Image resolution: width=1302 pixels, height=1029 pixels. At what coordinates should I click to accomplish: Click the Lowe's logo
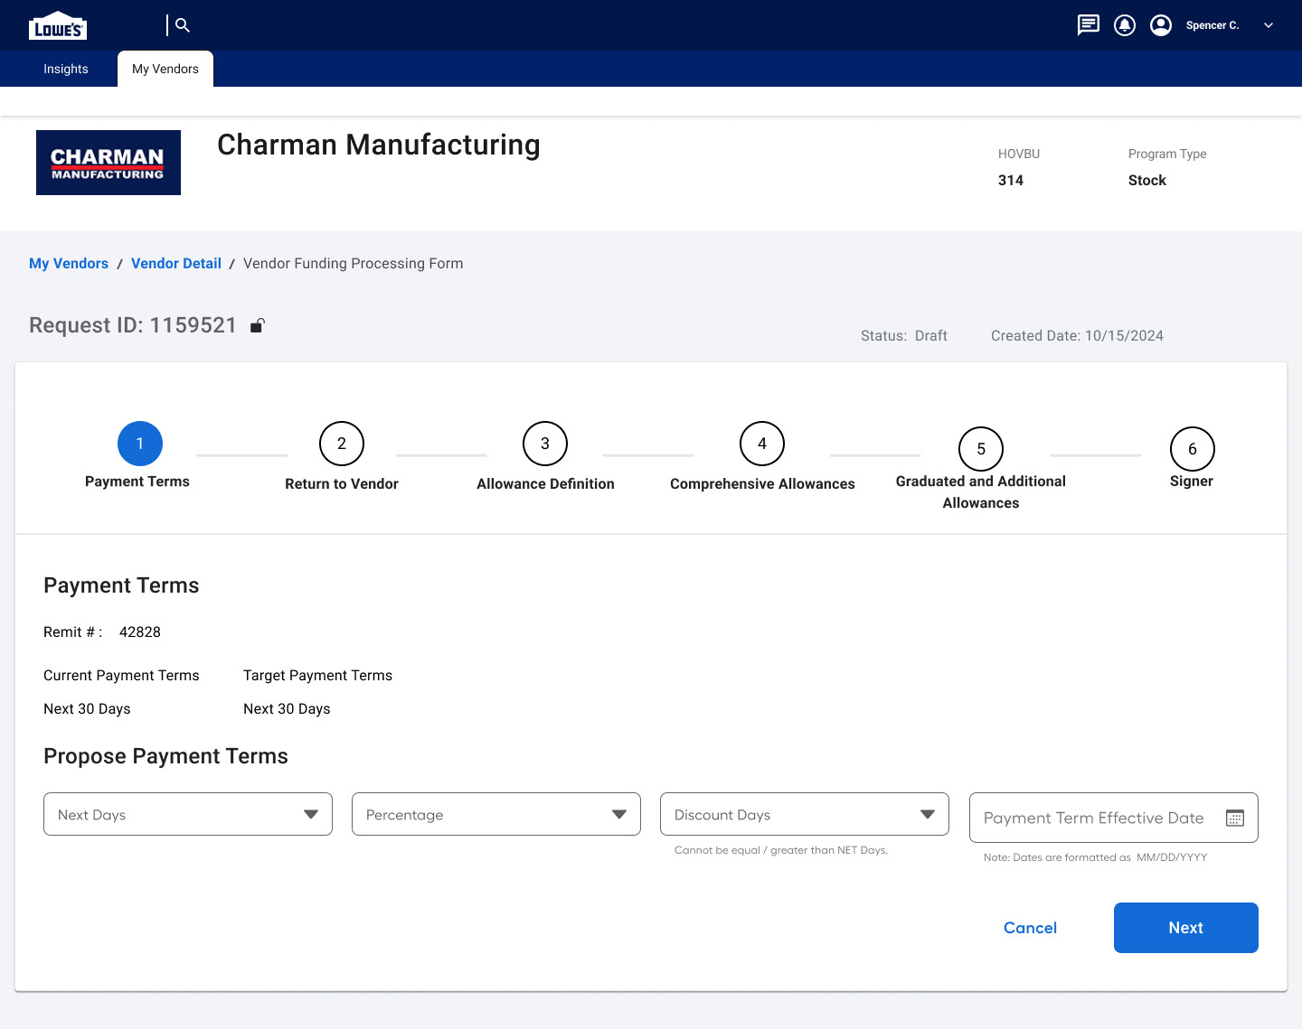58,26
